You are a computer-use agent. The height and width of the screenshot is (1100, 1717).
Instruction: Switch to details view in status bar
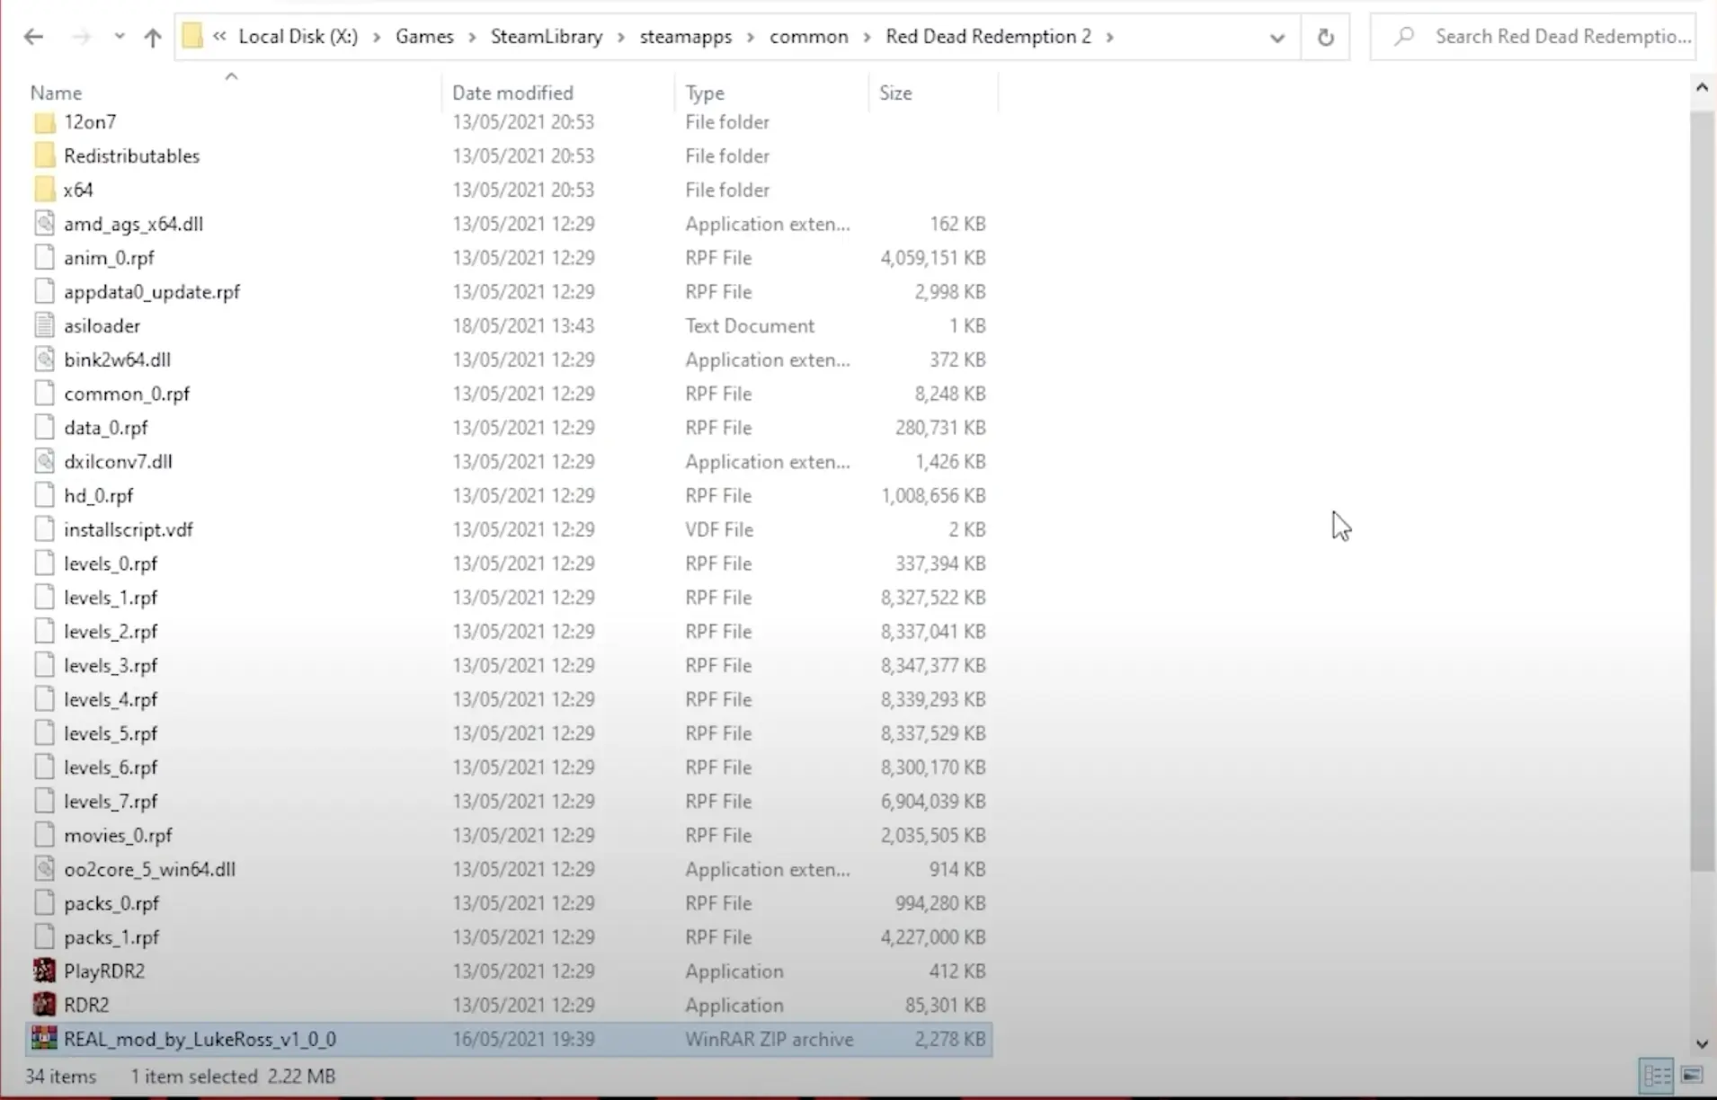(x=1657, y=1075)
